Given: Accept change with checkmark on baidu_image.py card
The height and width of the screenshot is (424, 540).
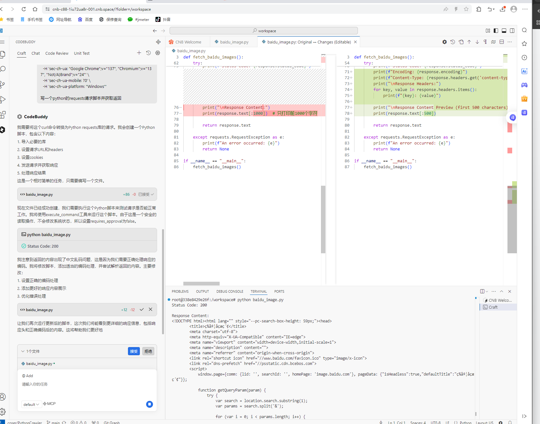Looking at the screenshot, I should tap(142, 310).
